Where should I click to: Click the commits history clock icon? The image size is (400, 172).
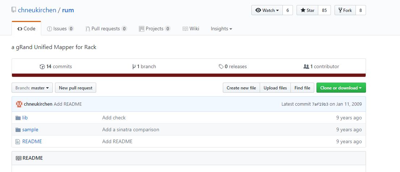(42, 67)
